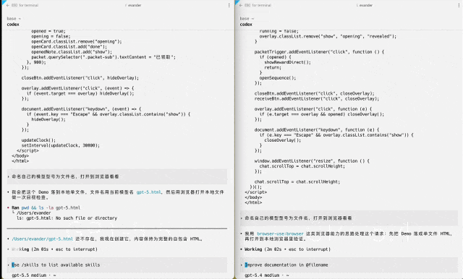Click 'showRewardDirect();' in the right pane
The width and height of the screenshot is (463, 279).
288,62
